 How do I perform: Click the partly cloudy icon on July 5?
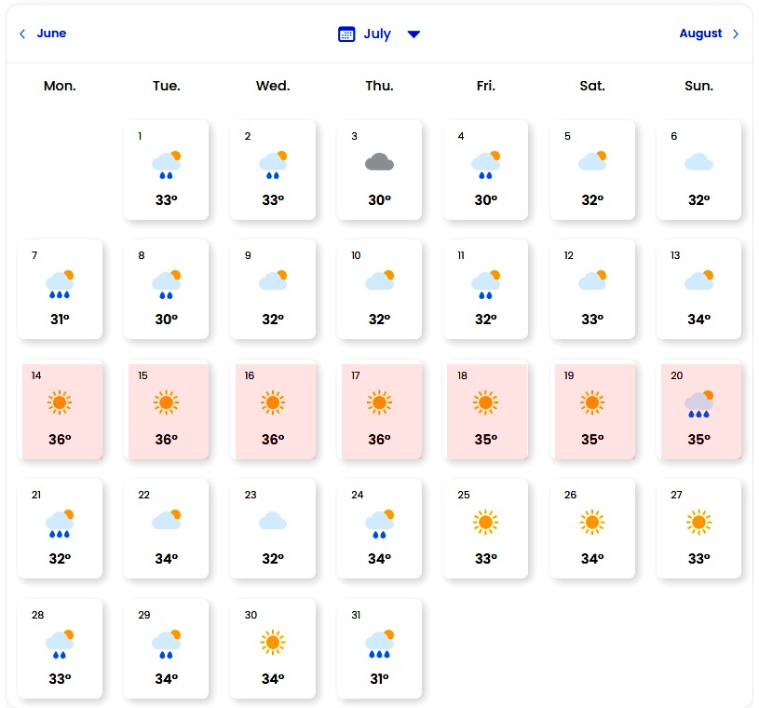[x=592, y=161]
